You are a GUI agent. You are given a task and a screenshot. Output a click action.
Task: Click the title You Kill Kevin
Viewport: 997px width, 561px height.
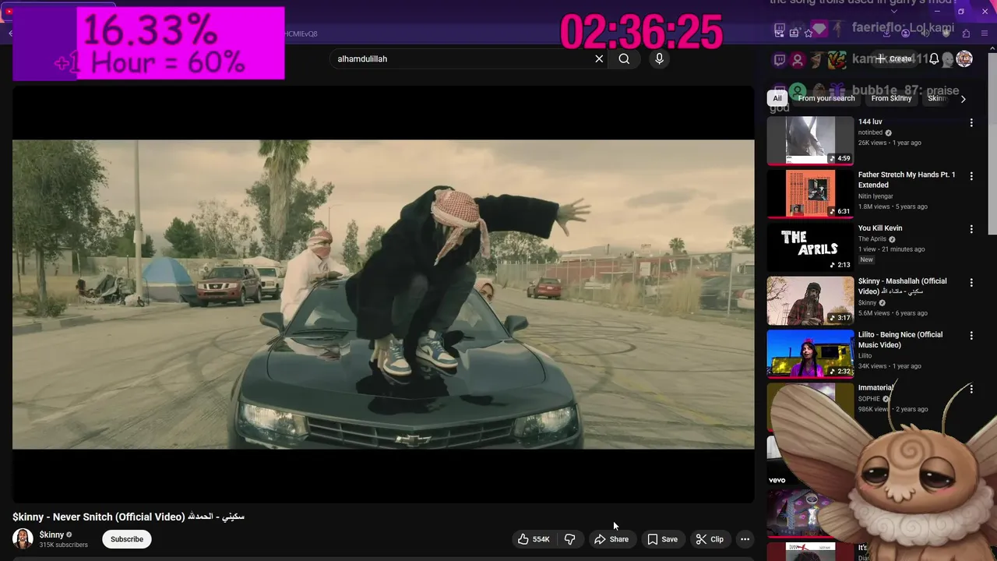pyautogui.click(x=880, y=228)
